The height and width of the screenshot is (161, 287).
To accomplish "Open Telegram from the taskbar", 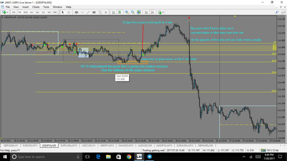I will tap(149, 157).
